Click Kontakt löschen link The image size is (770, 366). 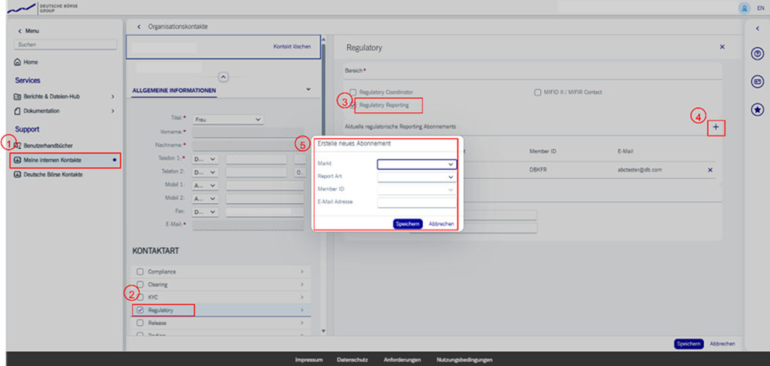[291, 46]
